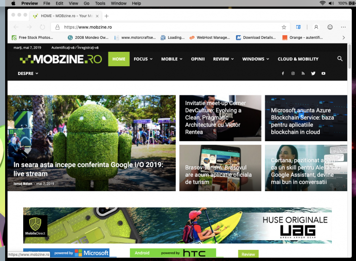The width and height of the screenshot is (356, 261).
Task: Expand the WINDOWS menu
Action: click(x=256, y=59)
